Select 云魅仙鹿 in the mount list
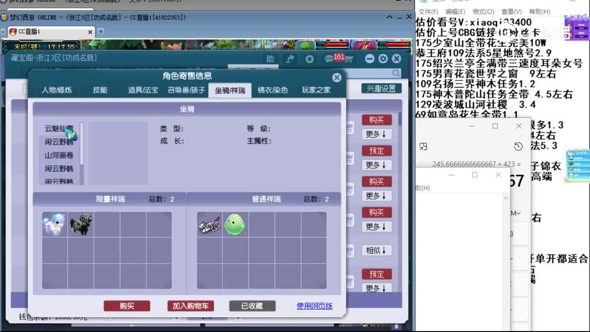Screen dimensions: 590x332 click(59, 129)
